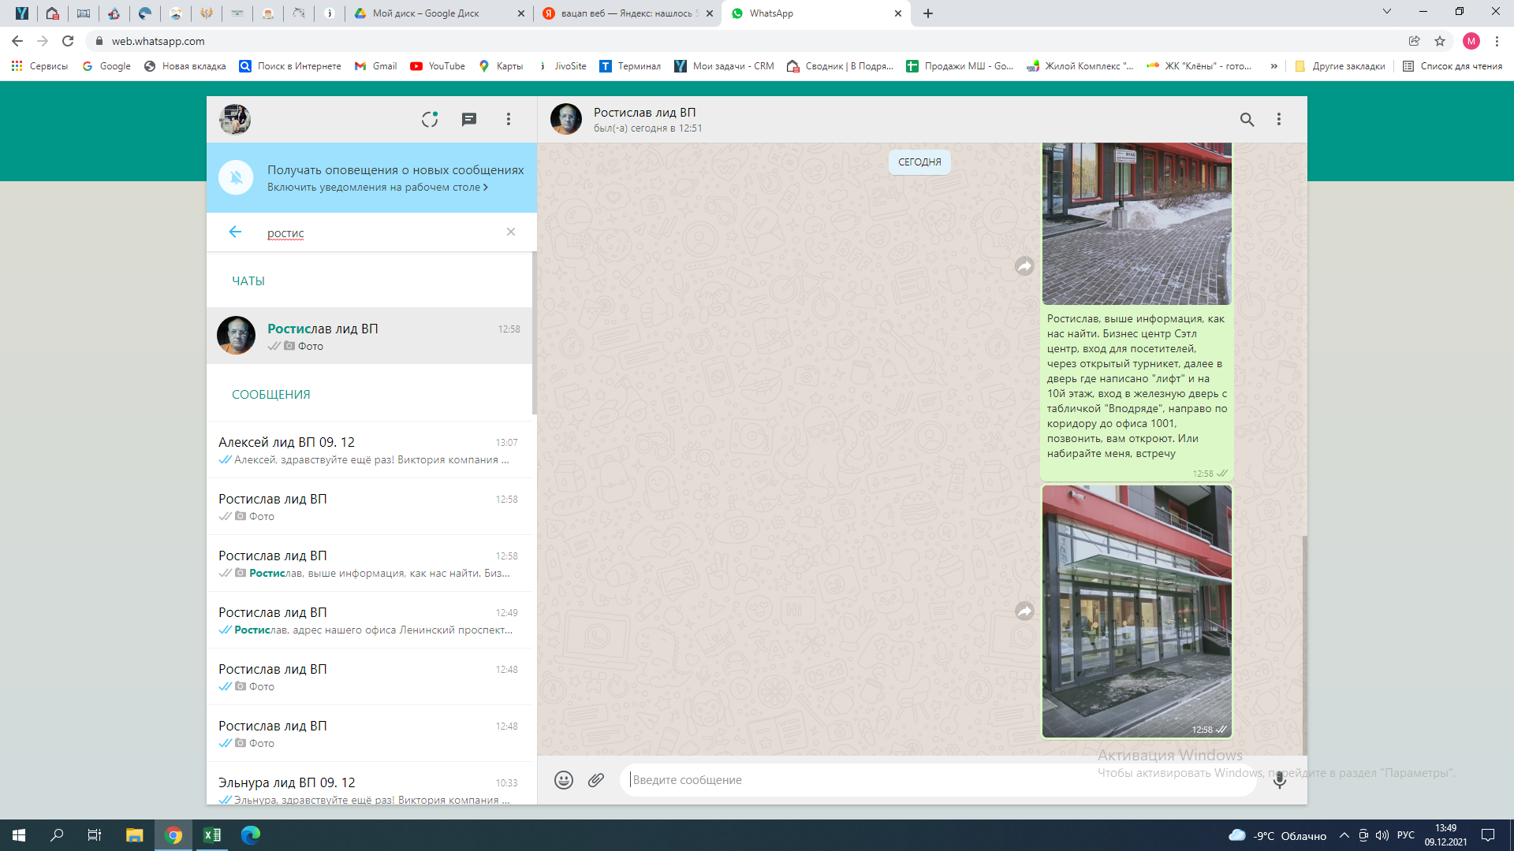1514x851 pixels.
Task: Search within Ростислав conversation
Action: pyautogui.click(x=1247, y=119)
